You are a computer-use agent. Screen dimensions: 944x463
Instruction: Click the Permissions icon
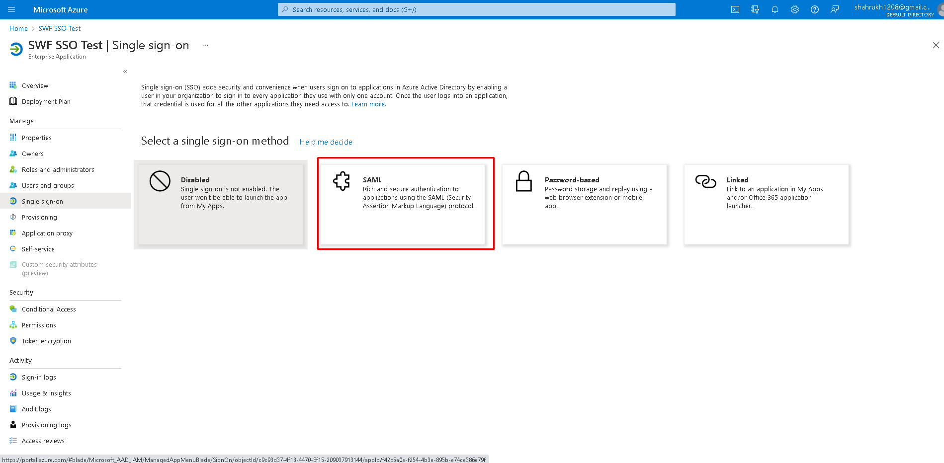(x=13, y=325)
